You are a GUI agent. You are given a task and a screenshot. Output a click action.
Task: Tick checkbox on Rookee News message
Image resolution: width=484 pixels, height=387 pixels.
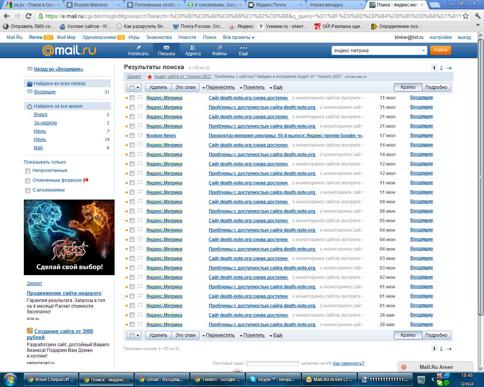click(132, 136)
